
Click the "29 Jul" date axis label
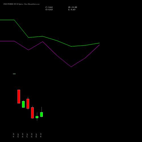(36, 135)
